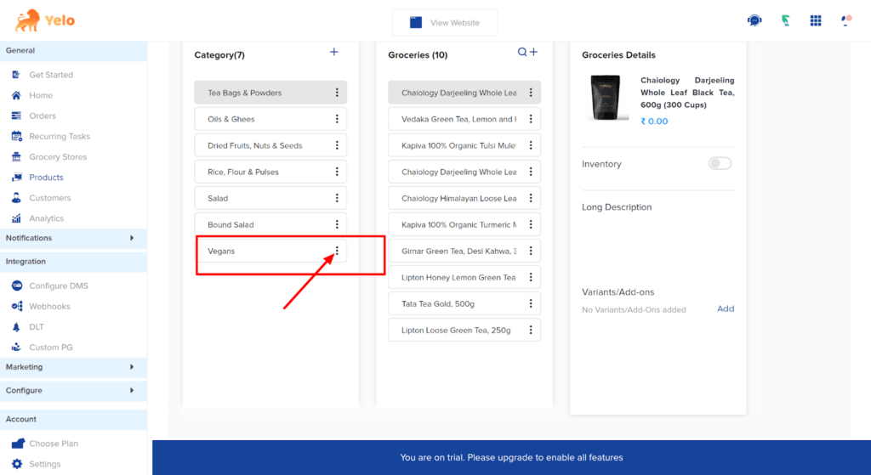The width and height of the screenshot is (871, 475).
Task: Open Settings in the sidebar
Action: pos(44,463)
